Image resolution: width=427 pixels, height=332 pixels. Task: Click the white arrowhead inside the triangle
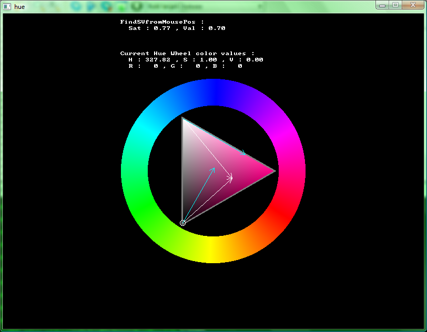tap(231, 179)
